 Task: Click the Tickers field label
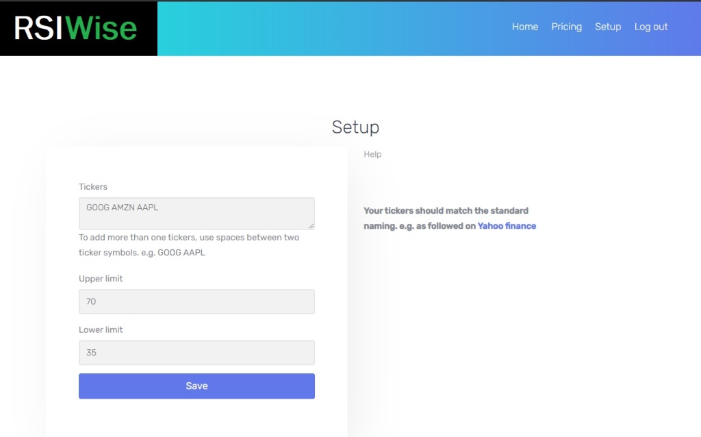pyautogui.click(x=93, y=186)
